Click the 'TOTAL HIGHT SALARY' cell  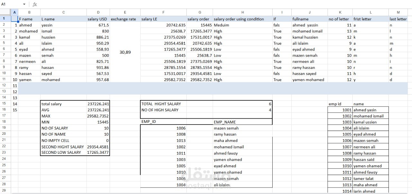pyautogui.click(x=163, y=104)
